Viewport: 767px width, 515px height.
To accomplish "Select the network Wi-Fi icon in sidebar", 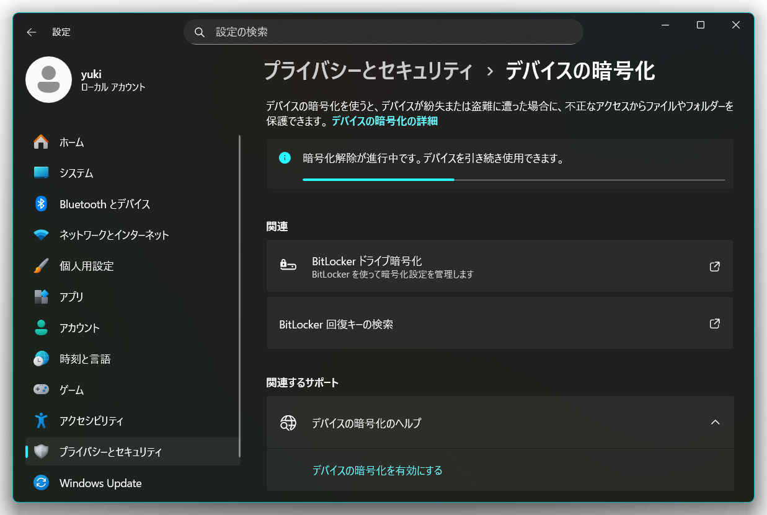I will [41, 235].
